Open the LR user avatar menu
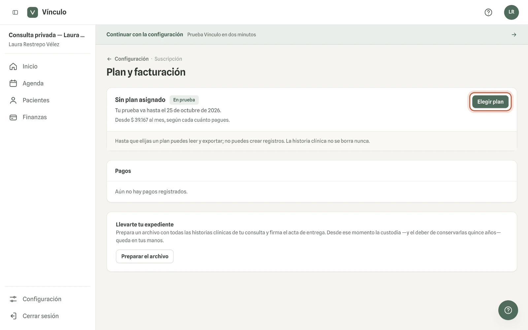The height and width of the screenshot is (330, 528). click(511, 12)
